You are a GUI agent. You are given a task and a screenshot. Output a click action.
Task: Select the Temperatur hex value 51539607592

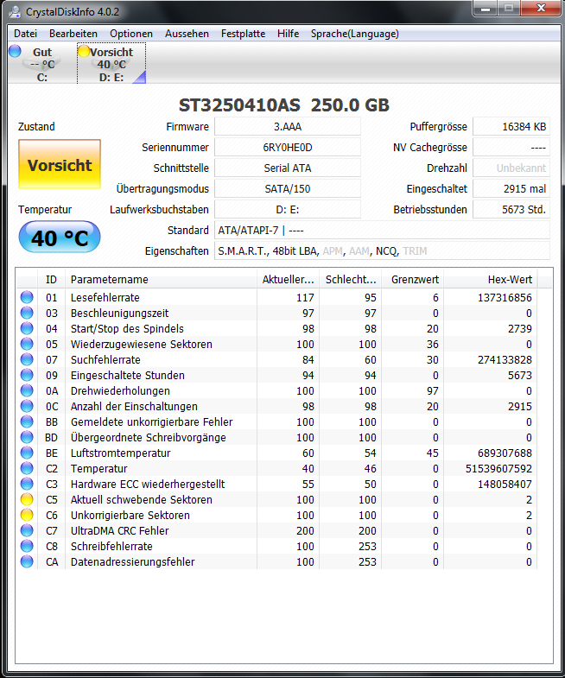[x=498, y=469]
